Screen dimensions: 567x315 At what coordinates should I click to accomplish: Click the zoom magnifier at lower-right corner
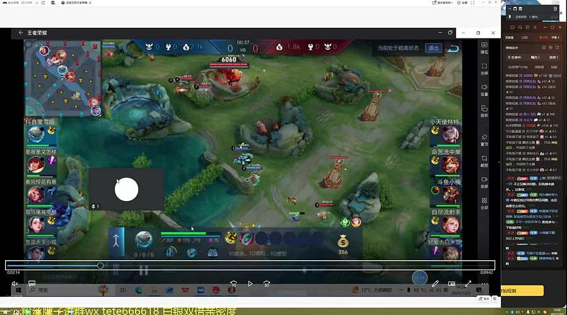coord(494,299)
